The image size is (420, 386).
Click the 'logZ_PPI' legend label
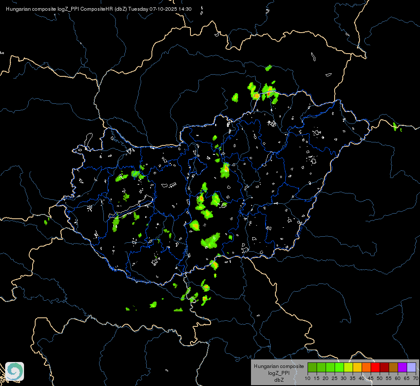(279, 373)
